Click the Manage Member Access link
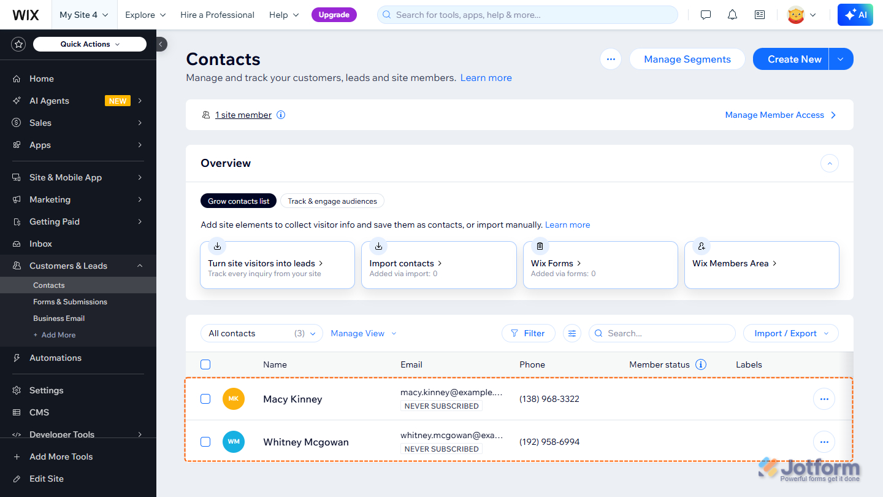 click(781, 115)
